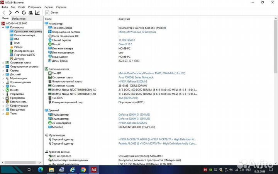Expand the Сеть tree node
The width and height of the screenshot is (278, 174).
(3, 86)
